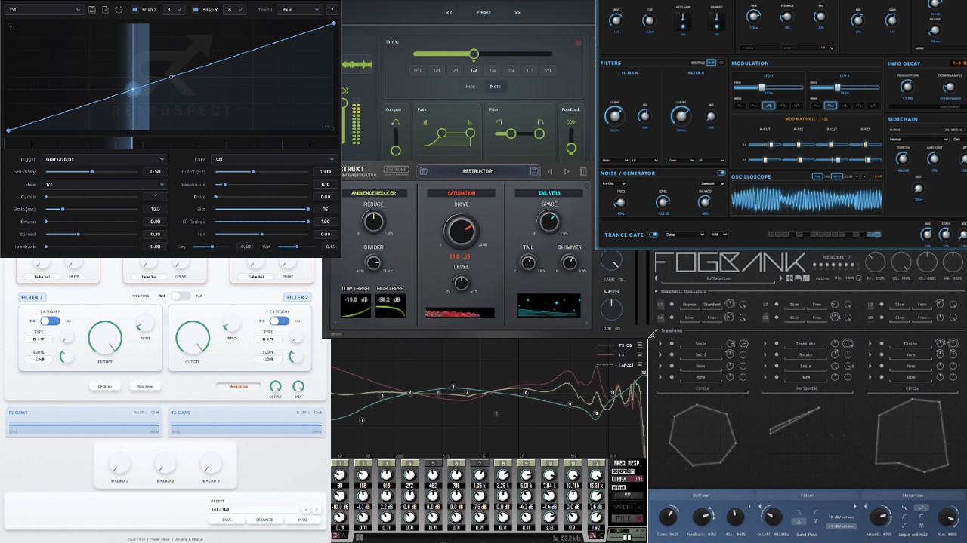Open the Rate 1/4 dropdown
The width and height of the screenshot is (967, 543).
(104, 184)
